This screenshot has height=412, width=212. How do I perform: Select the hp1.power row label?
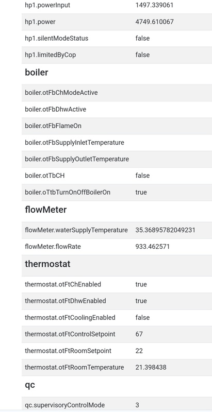coord(40,22)
